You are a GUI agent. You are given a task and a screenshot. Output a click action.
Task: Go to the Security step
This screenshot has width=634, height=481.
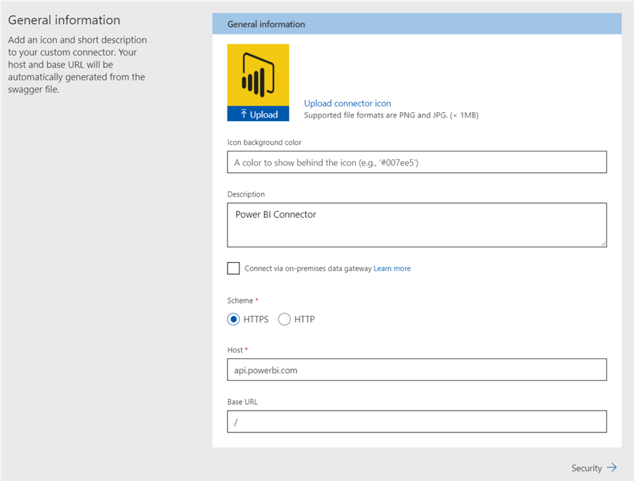pos(594,468)
